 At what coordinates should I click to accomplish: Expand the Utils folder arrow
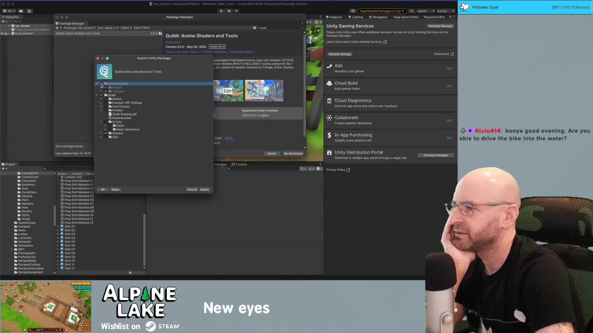(101, 137)
